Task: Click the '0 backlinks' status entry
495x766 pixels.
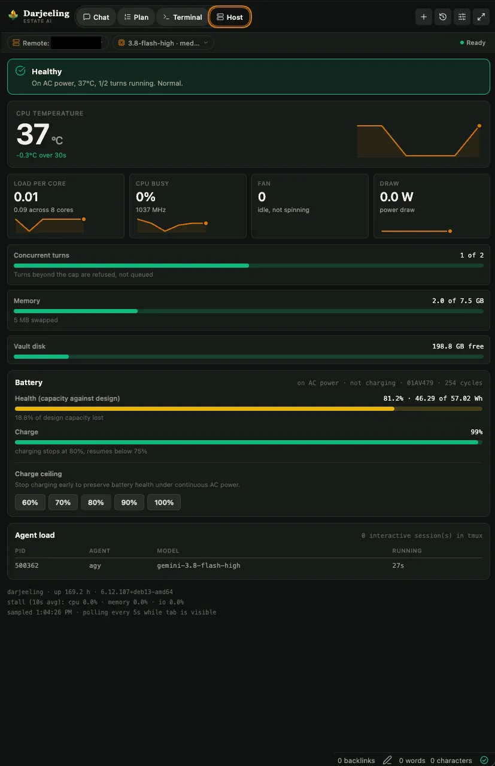Action: point(356,761)
